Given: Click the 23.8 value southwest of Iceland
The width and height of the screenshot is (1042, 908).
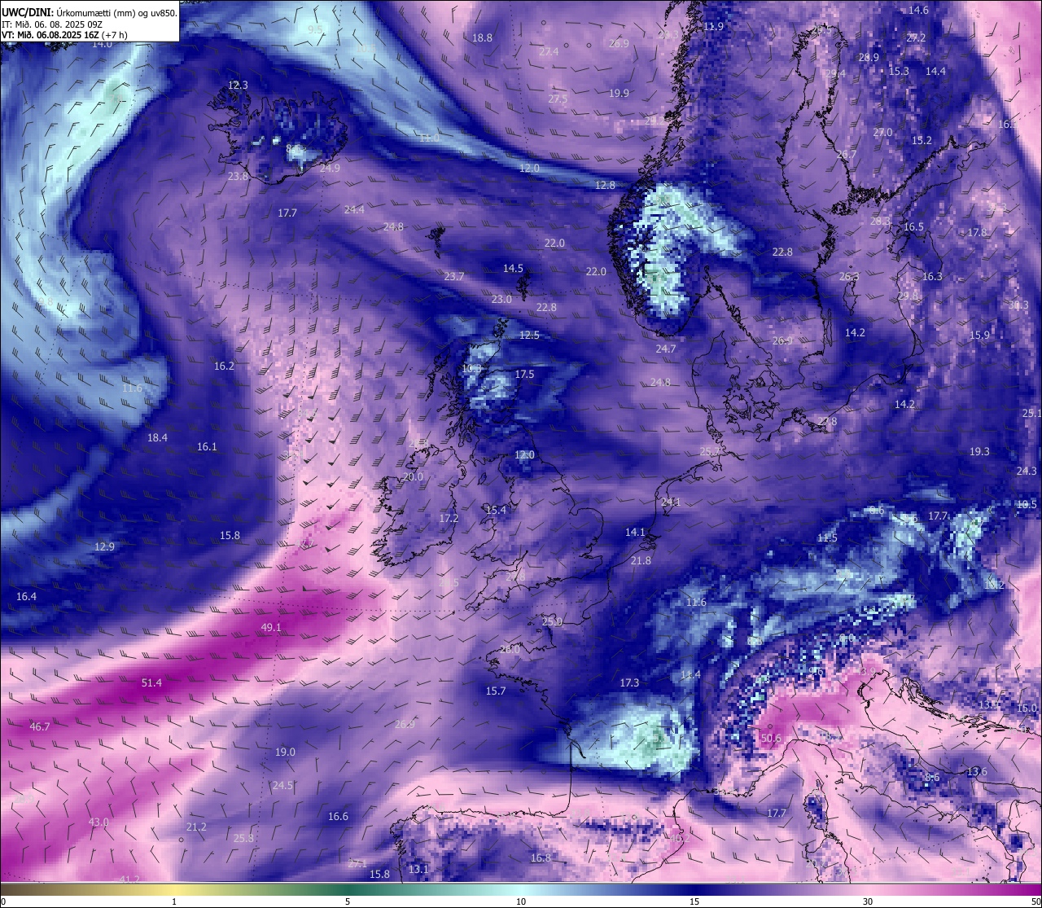Looking at the screenshot, I should 238,176.
